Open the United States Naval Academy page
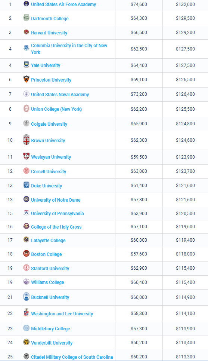208x361 pixels. pos(60,94)
